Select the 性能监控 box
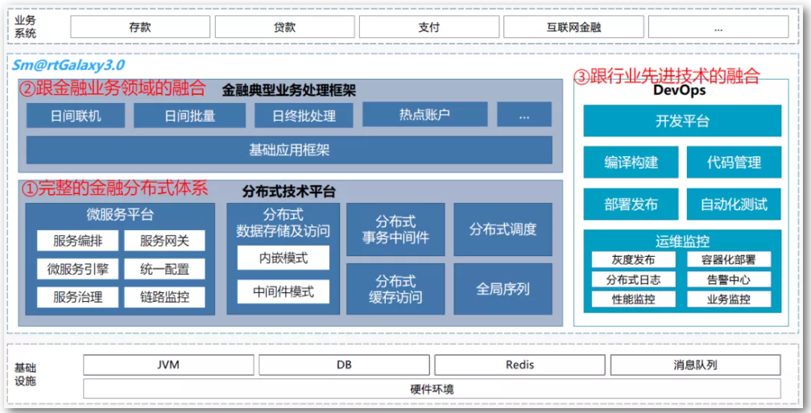Viewport: 811px width, 413px height. pyautogui.click(x=634, y=299)
